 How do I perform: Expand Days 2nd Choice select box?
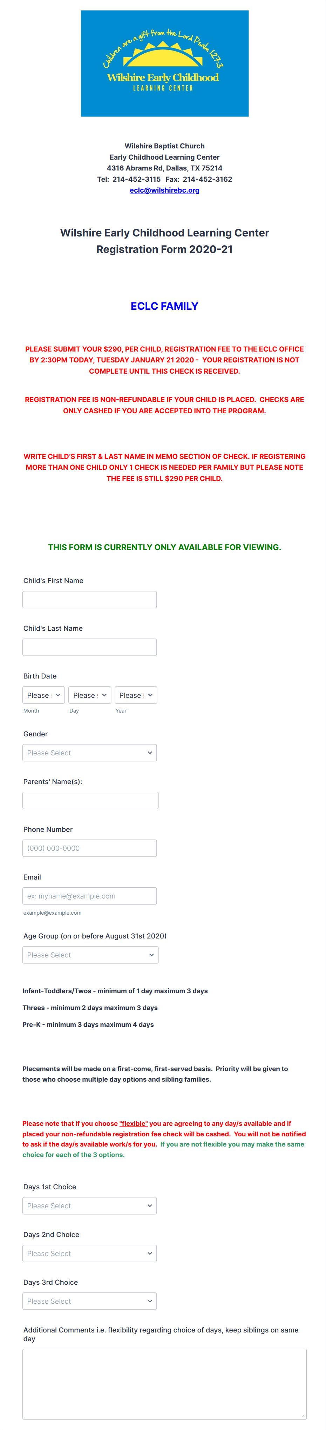coord(90,1254)
